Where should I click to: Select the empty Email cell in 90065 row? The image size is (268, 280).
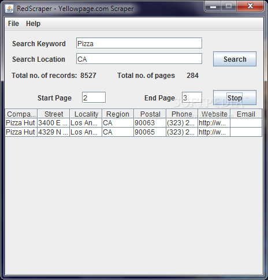(246, 132)
